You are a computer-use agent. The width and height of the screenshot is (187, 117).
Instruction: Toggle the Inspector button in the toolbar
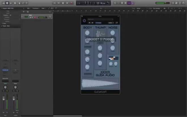tap(7, 3)
